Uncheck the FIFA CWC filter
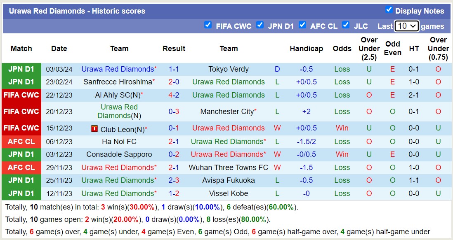This screenshot has height=240, width=453. pos(208,25)
